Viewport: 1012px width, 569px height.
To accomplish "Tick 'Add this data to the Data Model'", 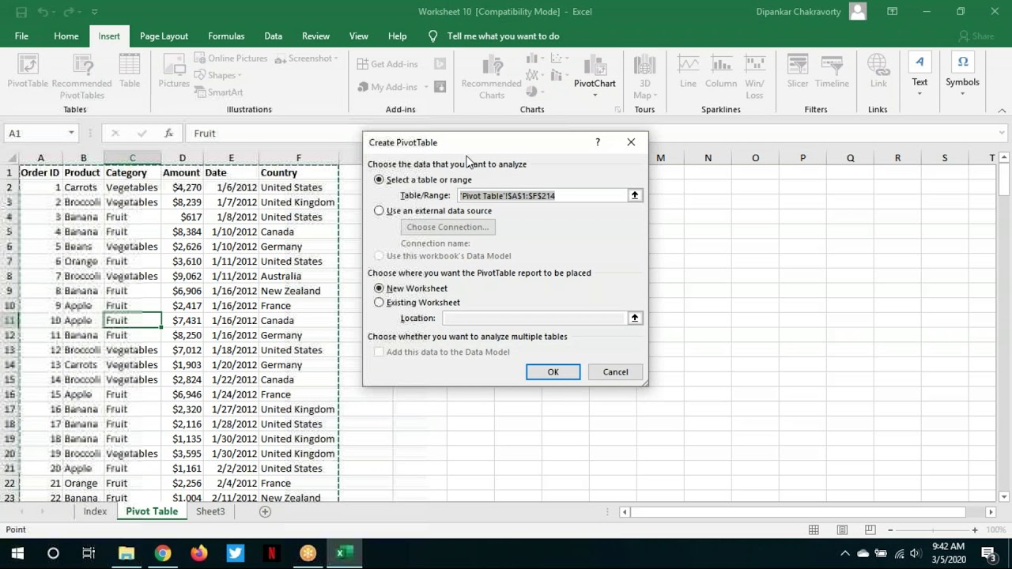I will 379,352.
